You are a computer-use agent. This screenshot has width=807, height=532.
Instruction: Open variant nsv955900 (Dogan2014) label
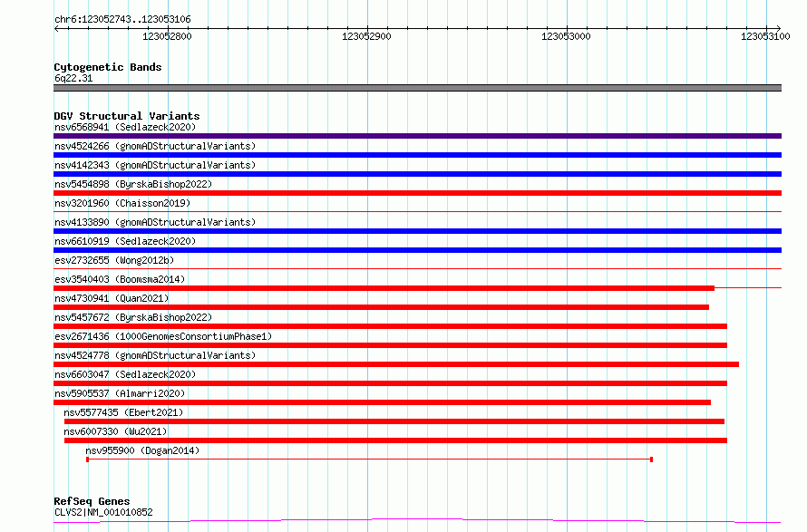pyautogui.click(x=142, y=450)
